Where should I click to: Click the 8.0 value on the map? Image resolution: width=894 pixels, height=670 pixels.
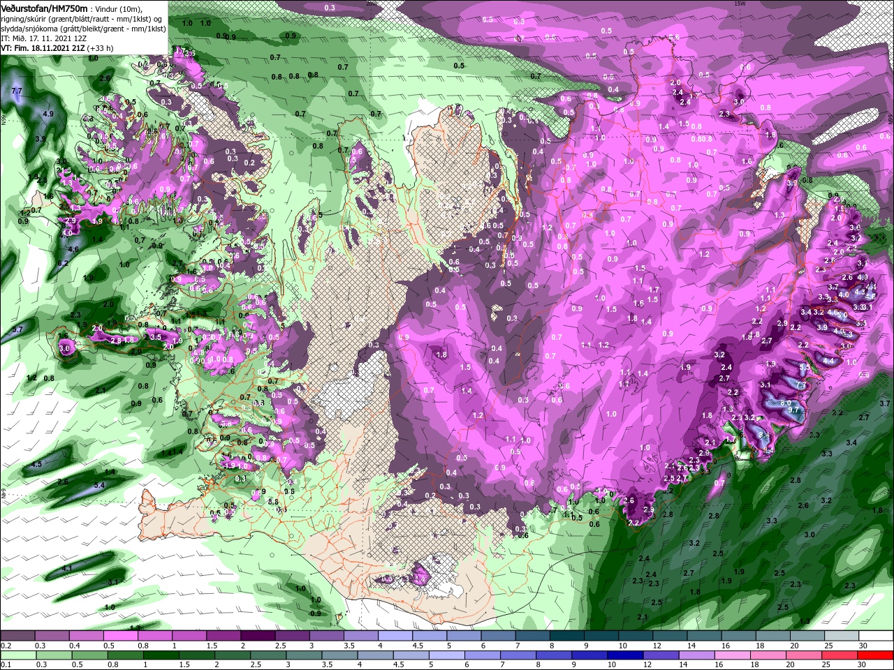pyautogui.click(x=785, y=403)
